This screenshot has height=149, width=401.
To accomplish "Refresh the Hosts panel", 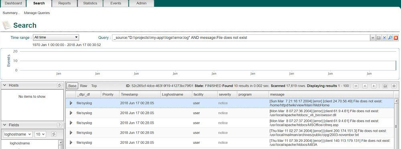I will (59, 85).
